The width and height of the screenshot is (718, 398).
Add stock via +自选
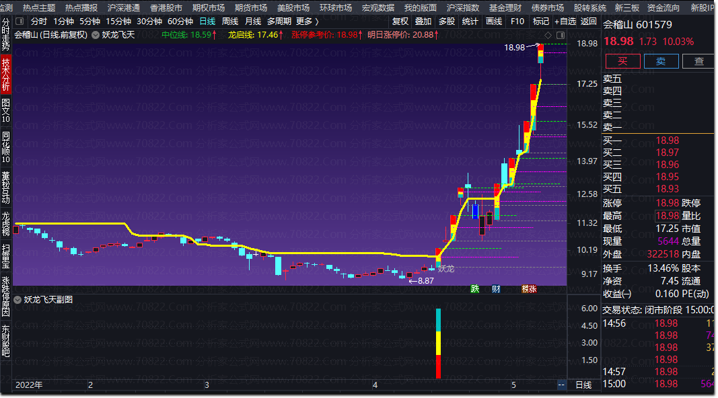(565, 22)
